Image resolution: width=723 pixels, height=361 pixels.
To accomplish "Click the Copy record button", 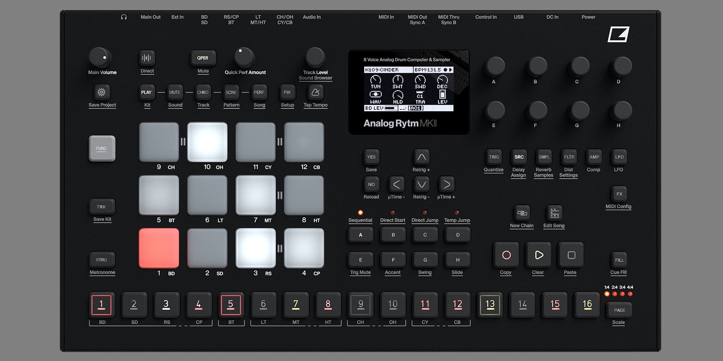I will (506, 255).
